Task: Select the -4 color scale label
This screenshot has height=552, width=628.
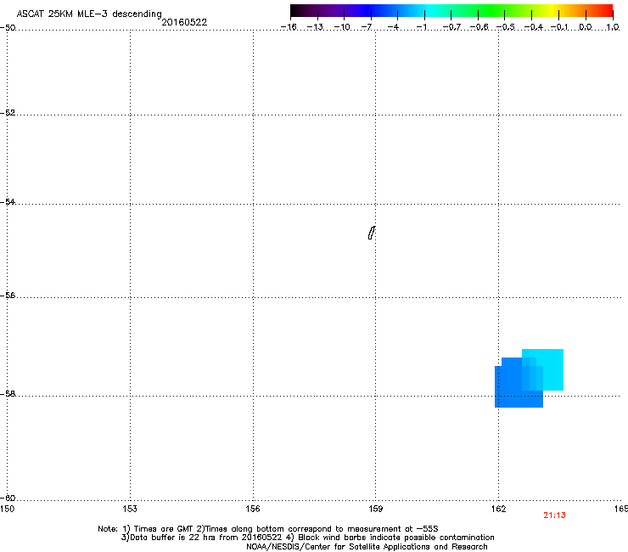Action: point(393,27)
